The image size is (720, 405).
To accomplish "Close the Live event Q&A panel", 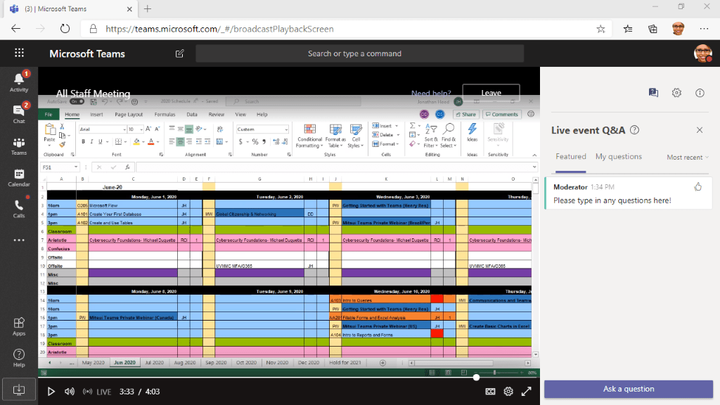I will 700,130.
